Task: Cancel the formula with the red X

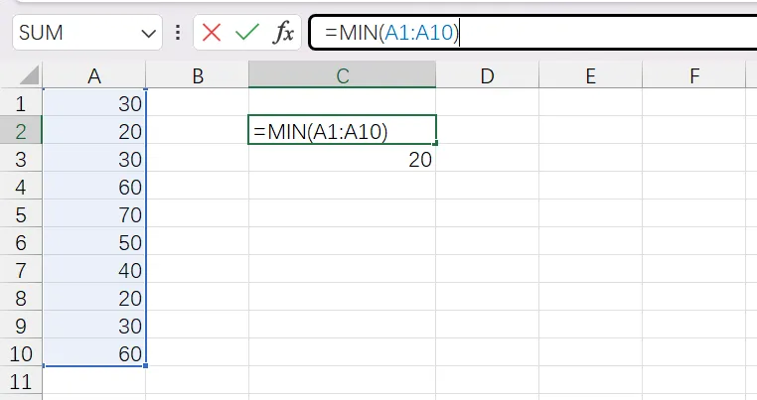Action: pos(212,33)
